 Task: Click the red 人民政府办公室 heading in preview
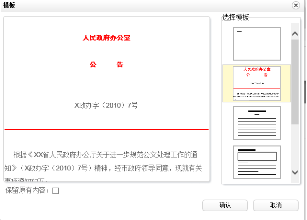coord(106,38)
